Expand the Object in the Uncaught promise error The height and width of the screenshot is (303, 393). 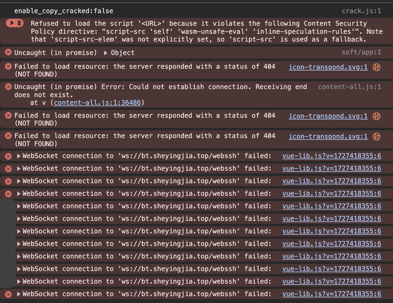point(106,53)
